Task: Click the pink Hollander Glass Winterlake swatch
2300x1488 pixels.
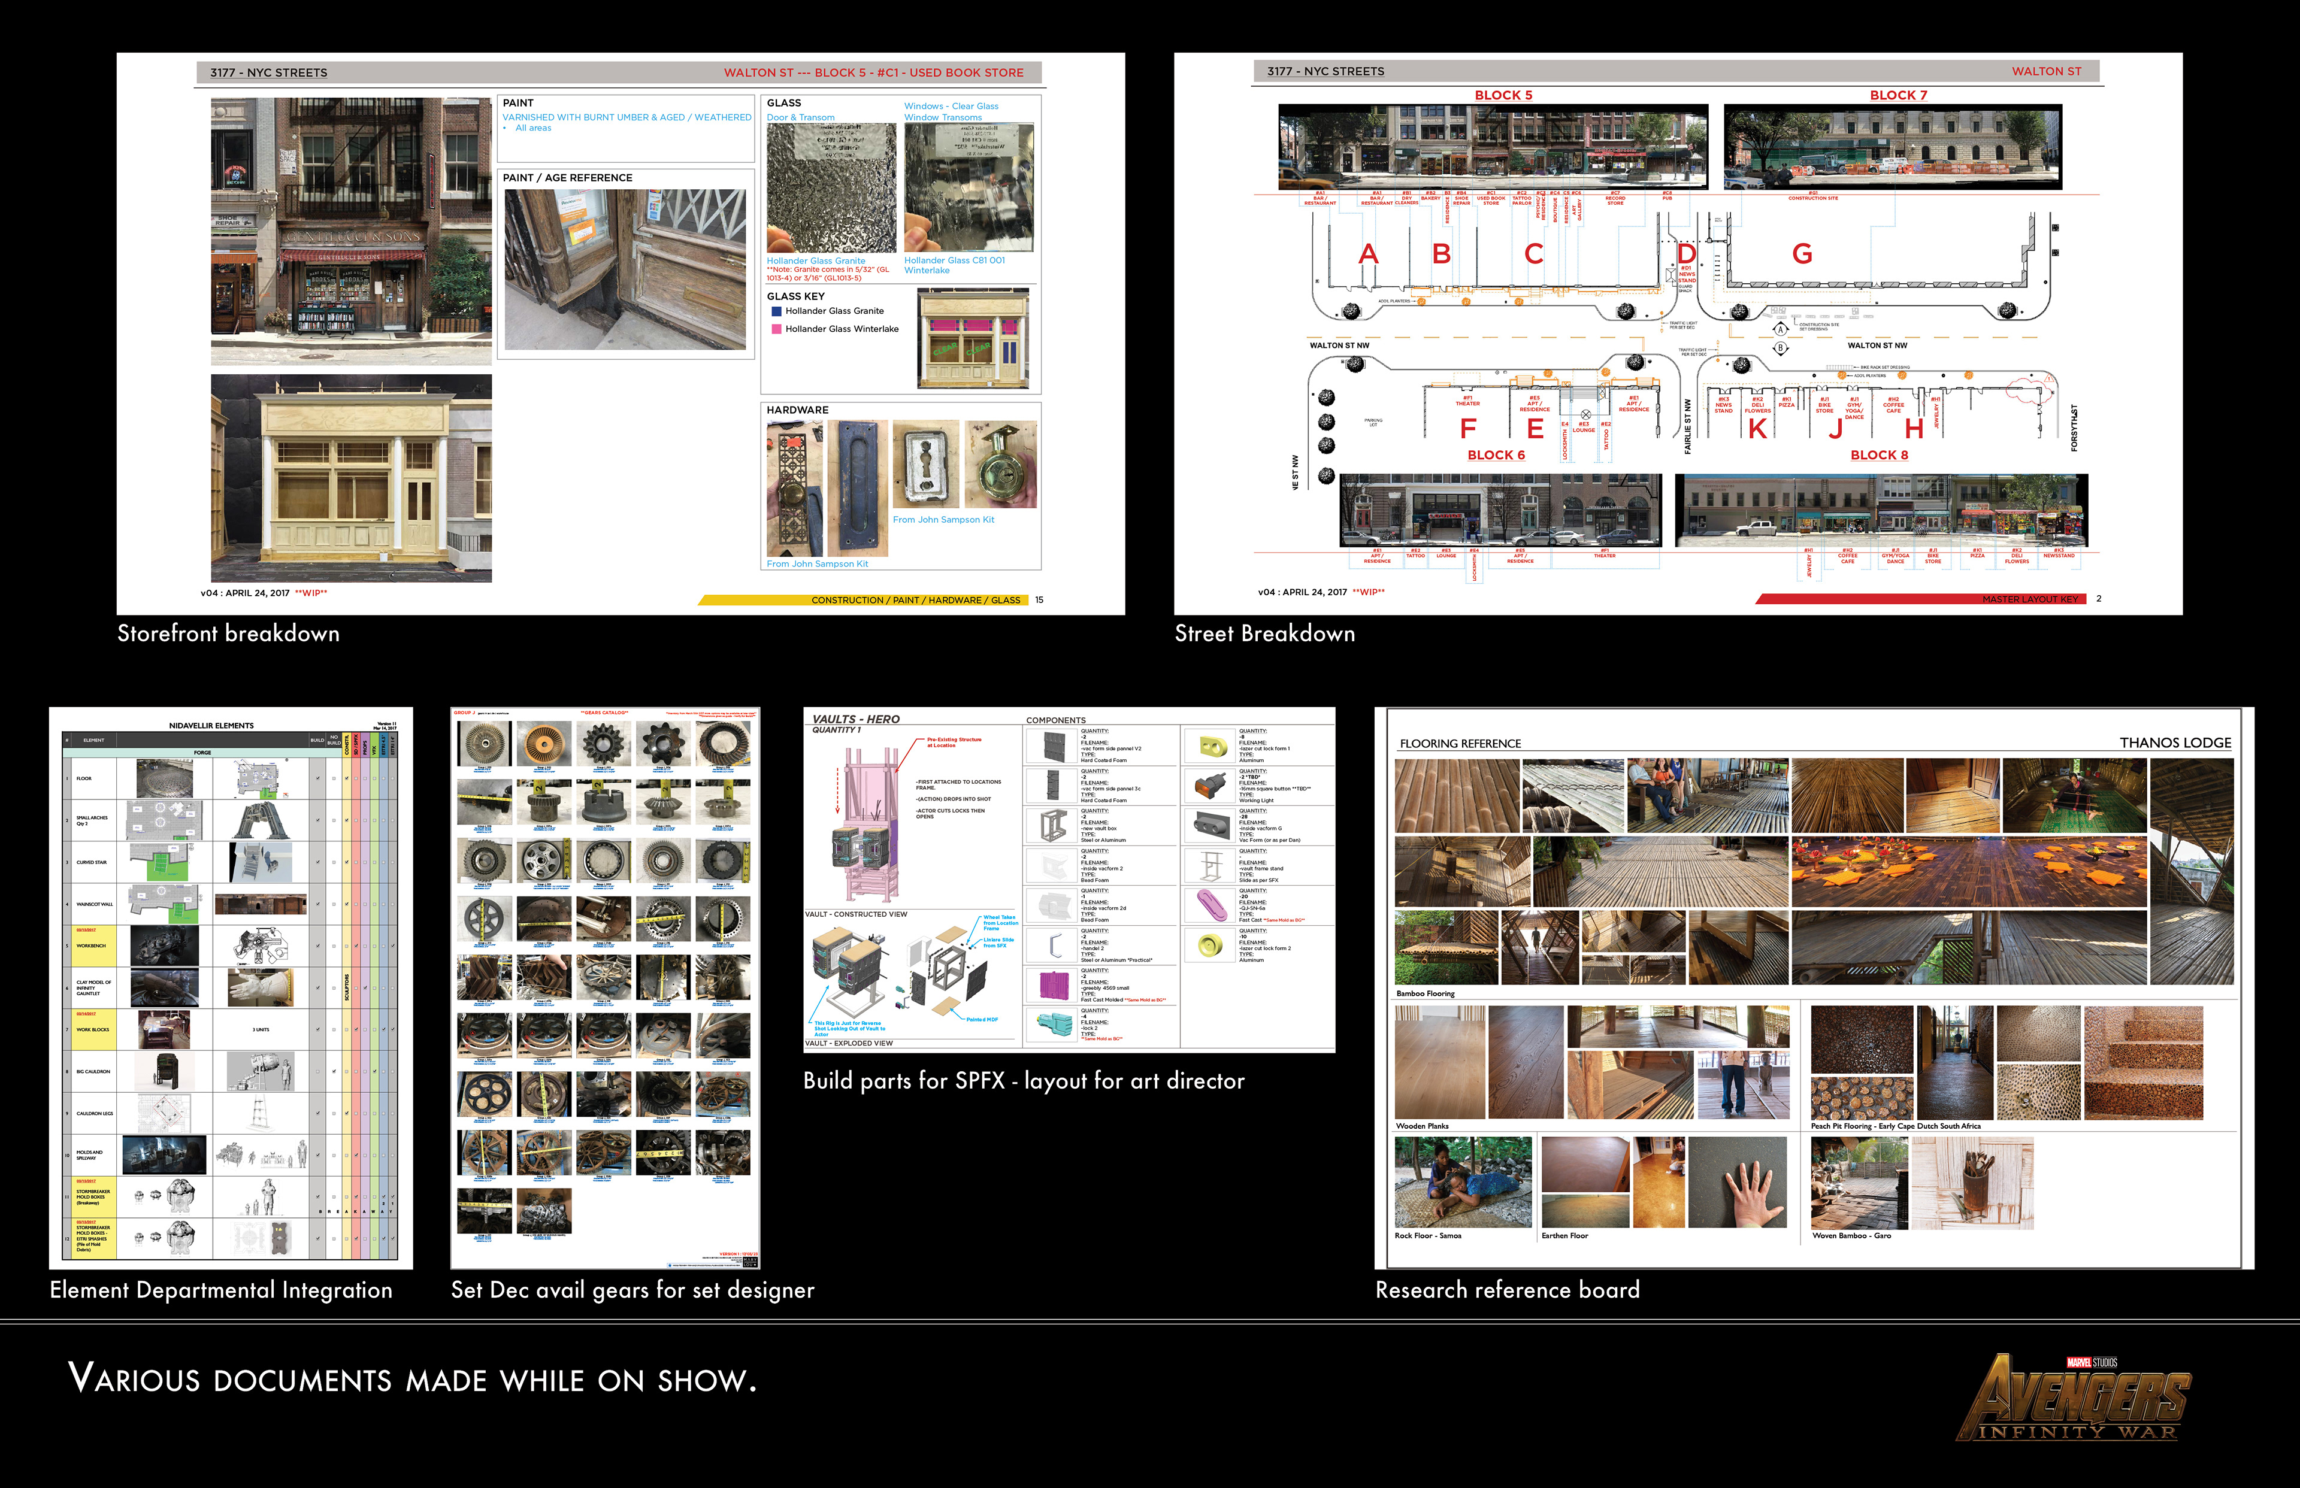Action: tap(776, 329)
